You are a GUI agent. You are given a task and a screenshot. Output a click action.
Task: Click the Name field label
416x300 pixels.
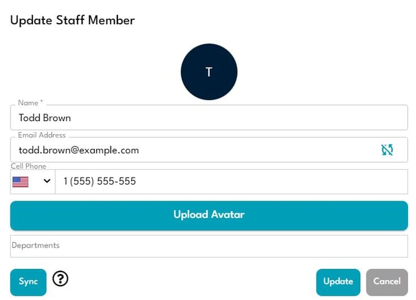30,102
